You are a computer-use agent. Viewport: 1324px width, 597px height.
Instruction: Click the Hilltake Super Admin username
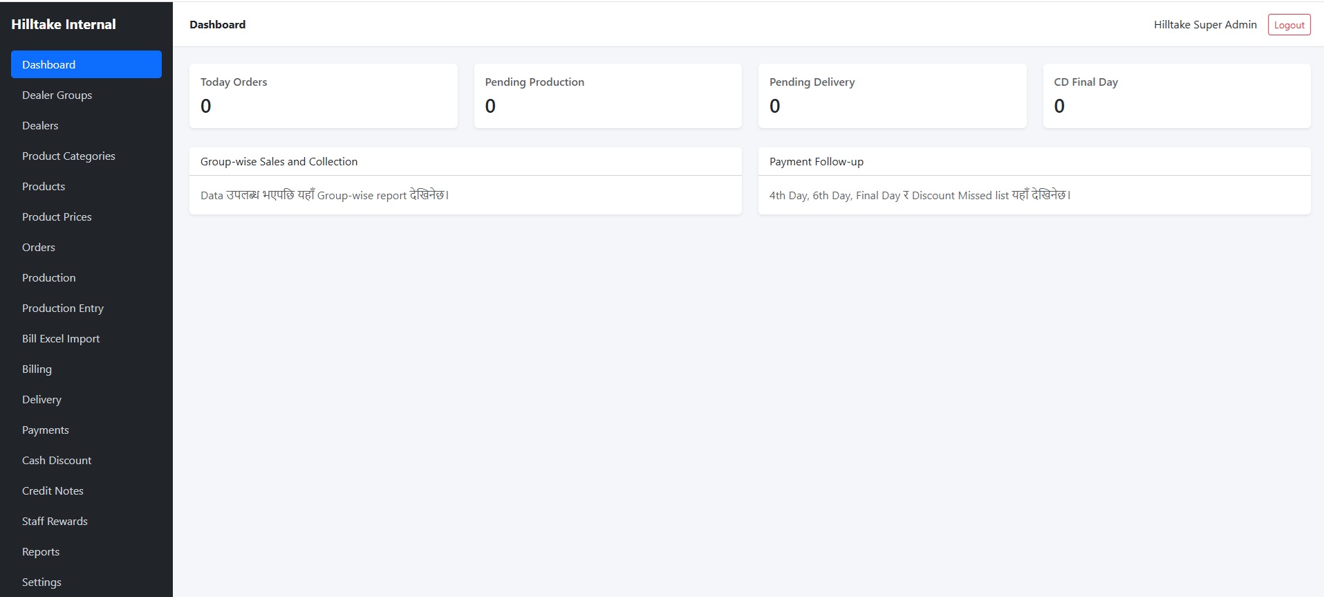[x=1205, y=25]
